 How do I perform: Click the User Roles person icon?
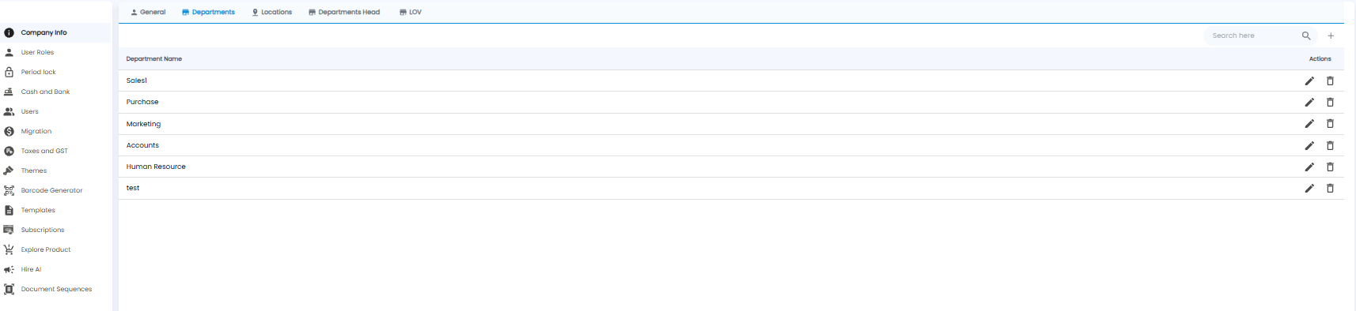[x=9, y=52]
